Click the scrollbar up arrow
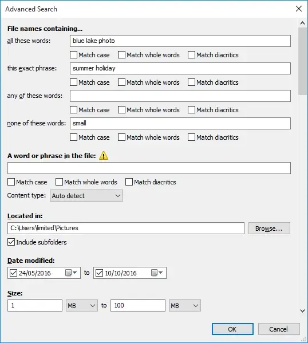 [302, 23]
